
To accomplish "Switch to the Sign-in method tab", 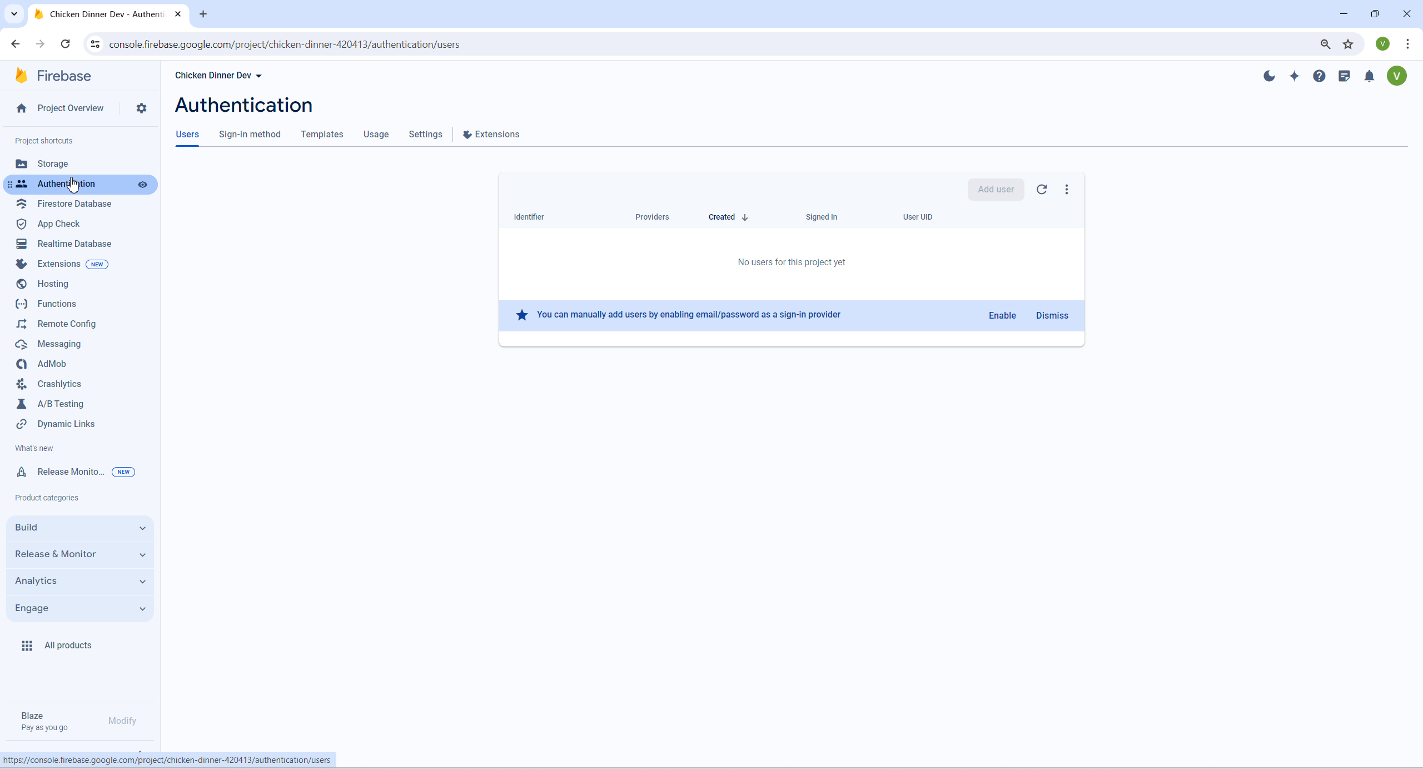I will point(250,134).
